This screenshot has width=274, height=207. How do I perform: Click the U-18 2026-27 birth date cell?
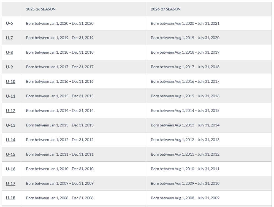tap(185, 198)
